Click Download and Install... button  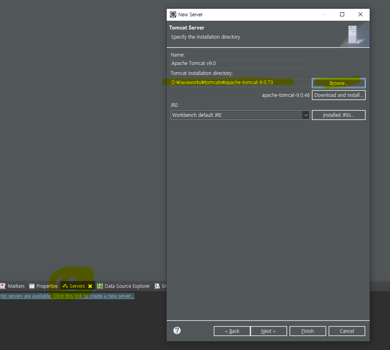click(339, 95)
